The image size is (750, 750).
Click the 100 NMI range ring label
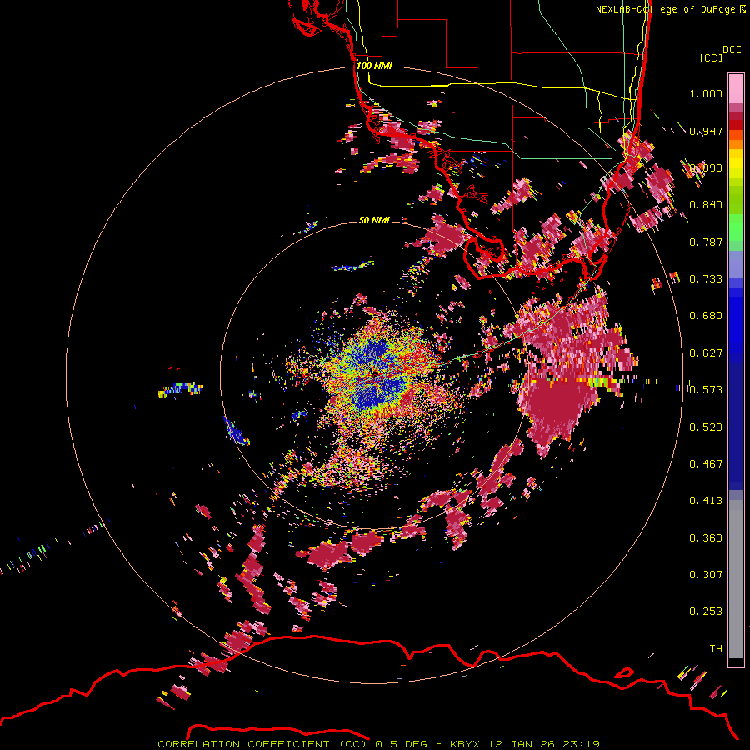[374, 66]
